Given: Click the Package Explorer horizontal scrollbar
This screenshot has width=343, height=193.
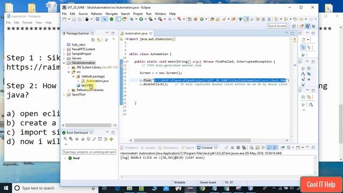Looking at the screenshot, I should 88,125.
